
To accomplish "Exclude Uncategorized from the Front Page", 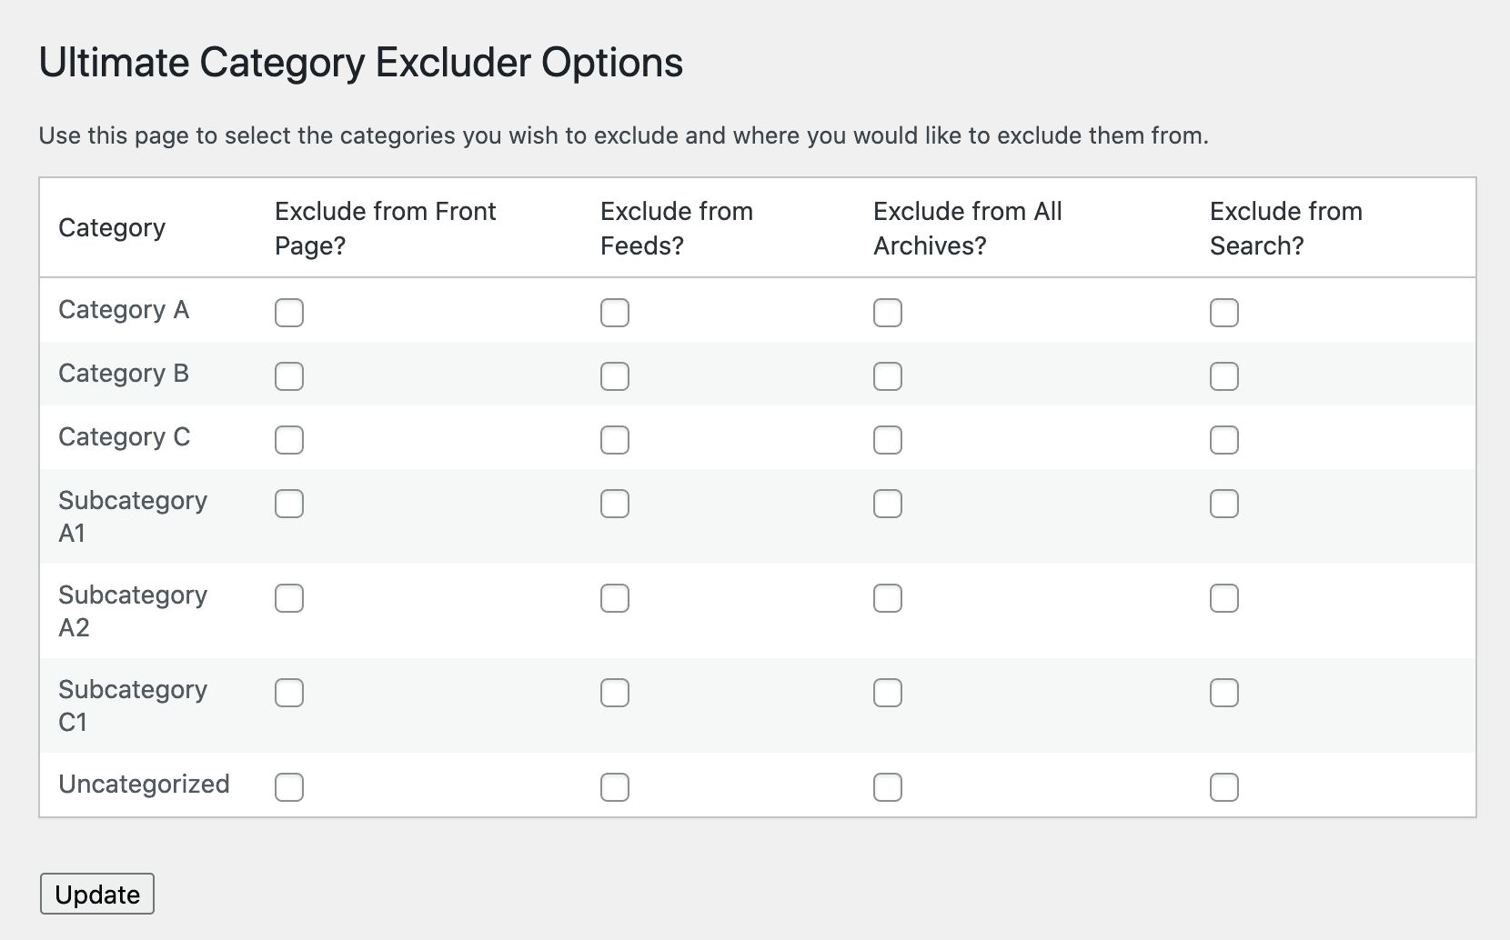I will pos(289,787).
